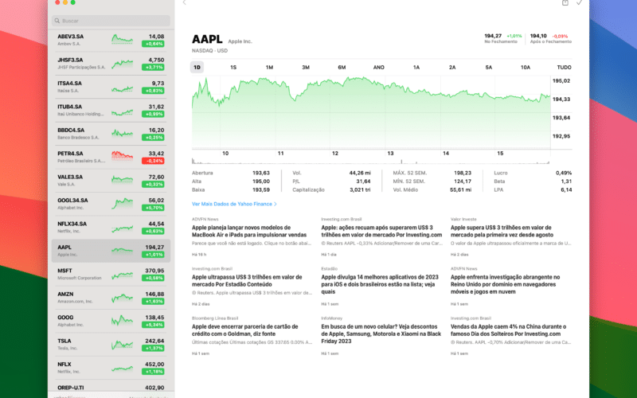The image size is (637, 398).
Task: Switch chart range to 2A
Action: [452, 68]
